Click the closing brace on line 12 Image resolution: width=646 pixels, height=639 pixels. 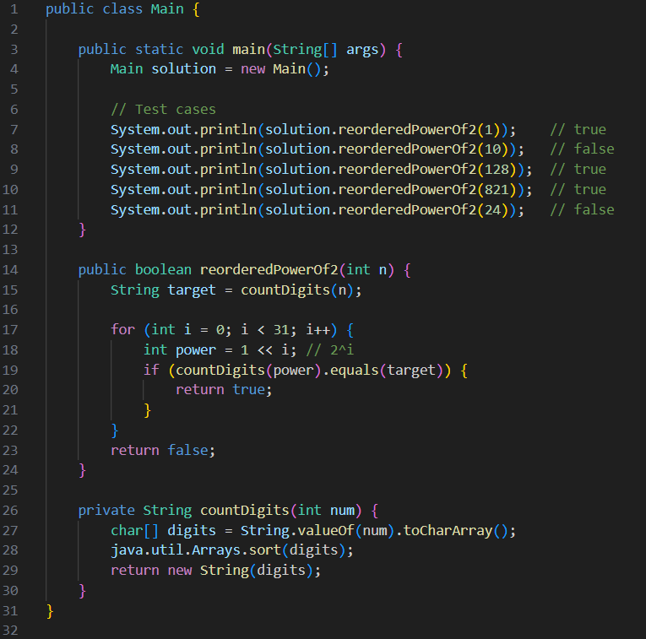[82, 230]
